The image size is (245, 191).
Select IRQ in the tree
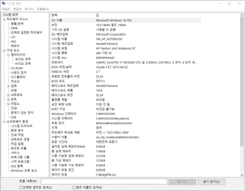[13, 42]
